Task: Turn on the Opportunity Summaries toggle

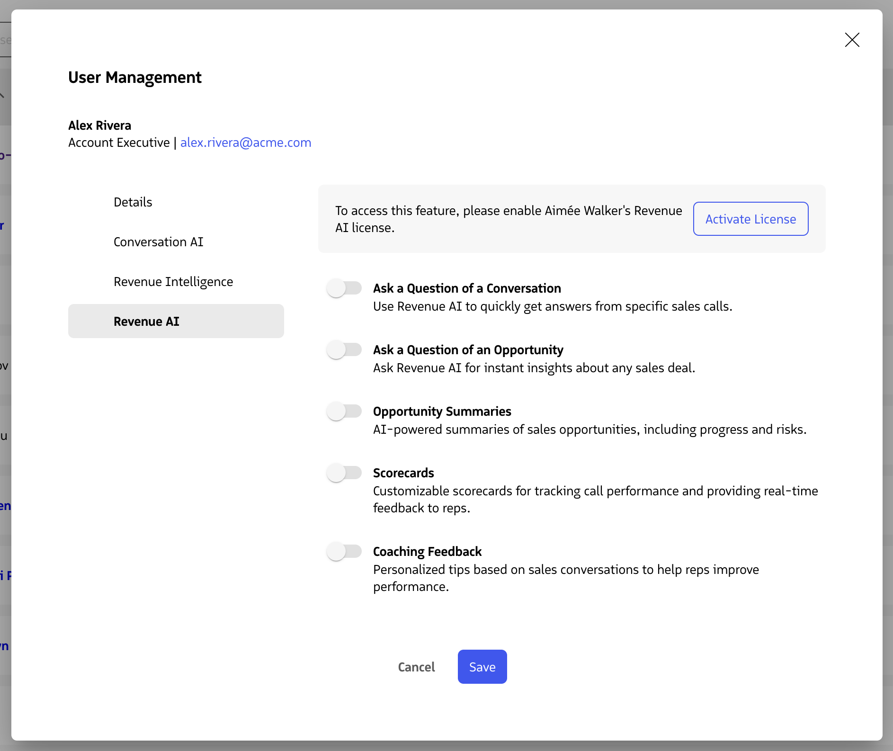Action: click(x=344, y=411)
